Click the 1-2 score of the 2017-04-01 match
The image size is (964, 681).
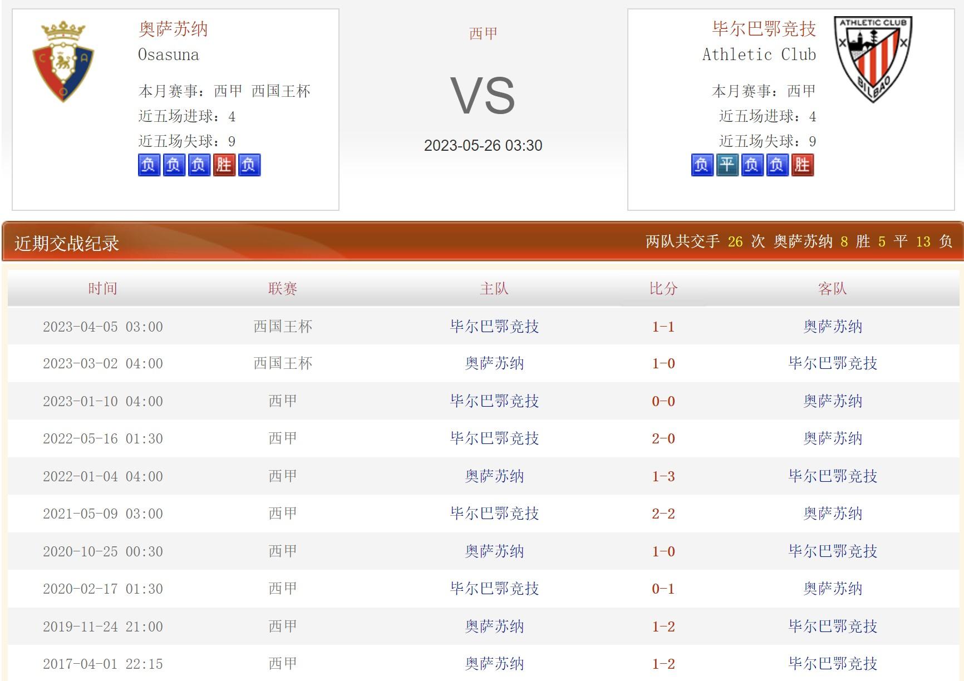663,664
